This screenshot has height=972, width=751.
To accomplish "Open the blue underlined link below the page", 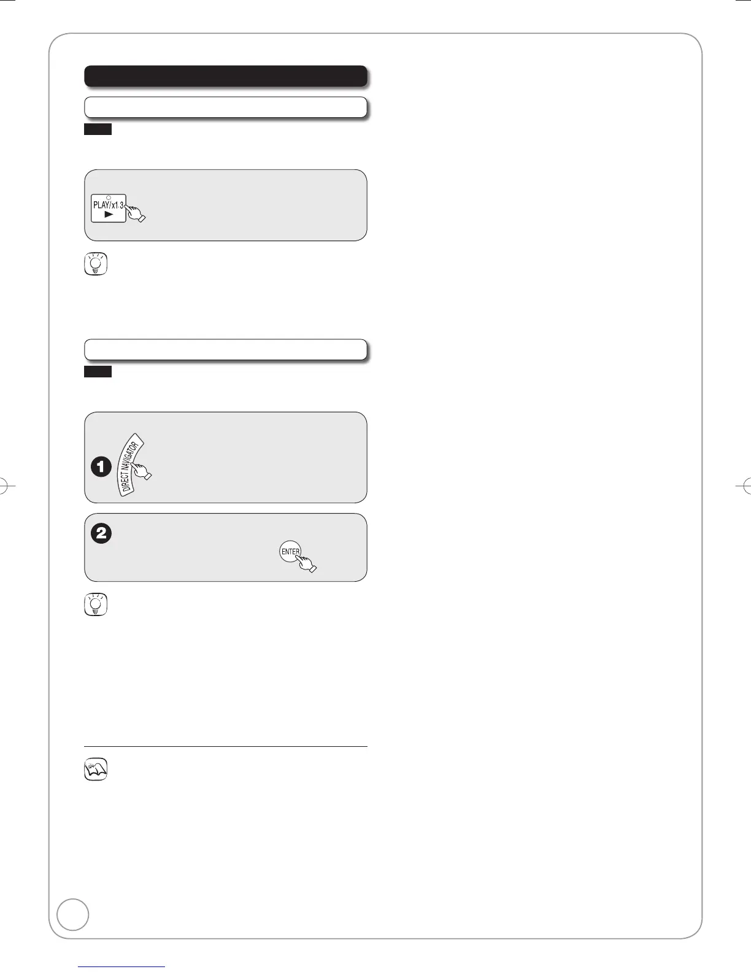I will (x=122, y=966).
